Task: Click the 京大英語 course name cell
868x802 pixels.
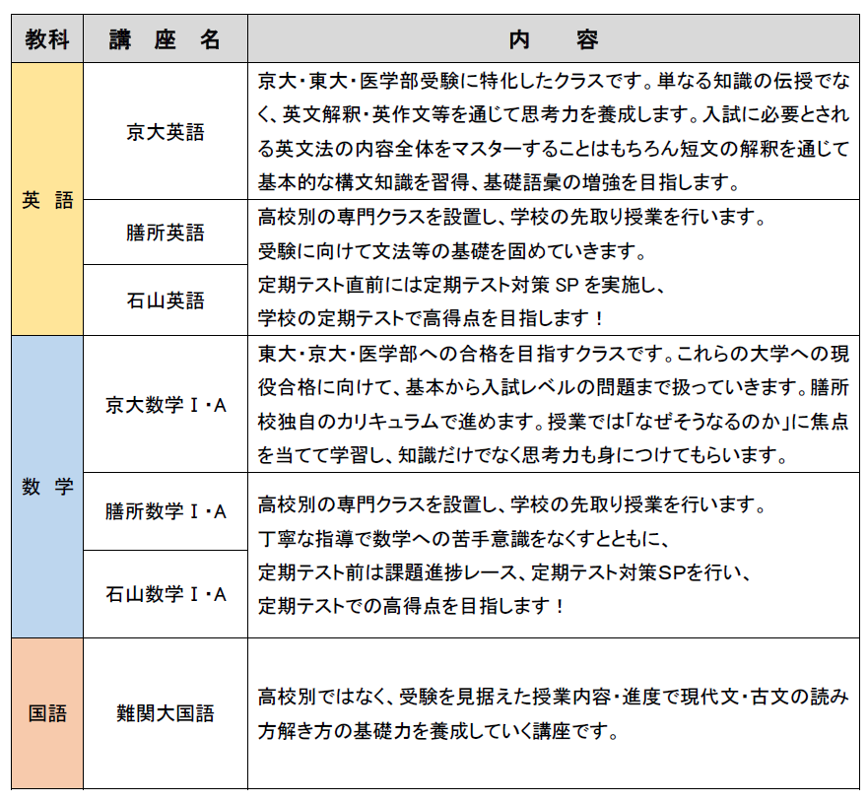Action: point(166,132)
